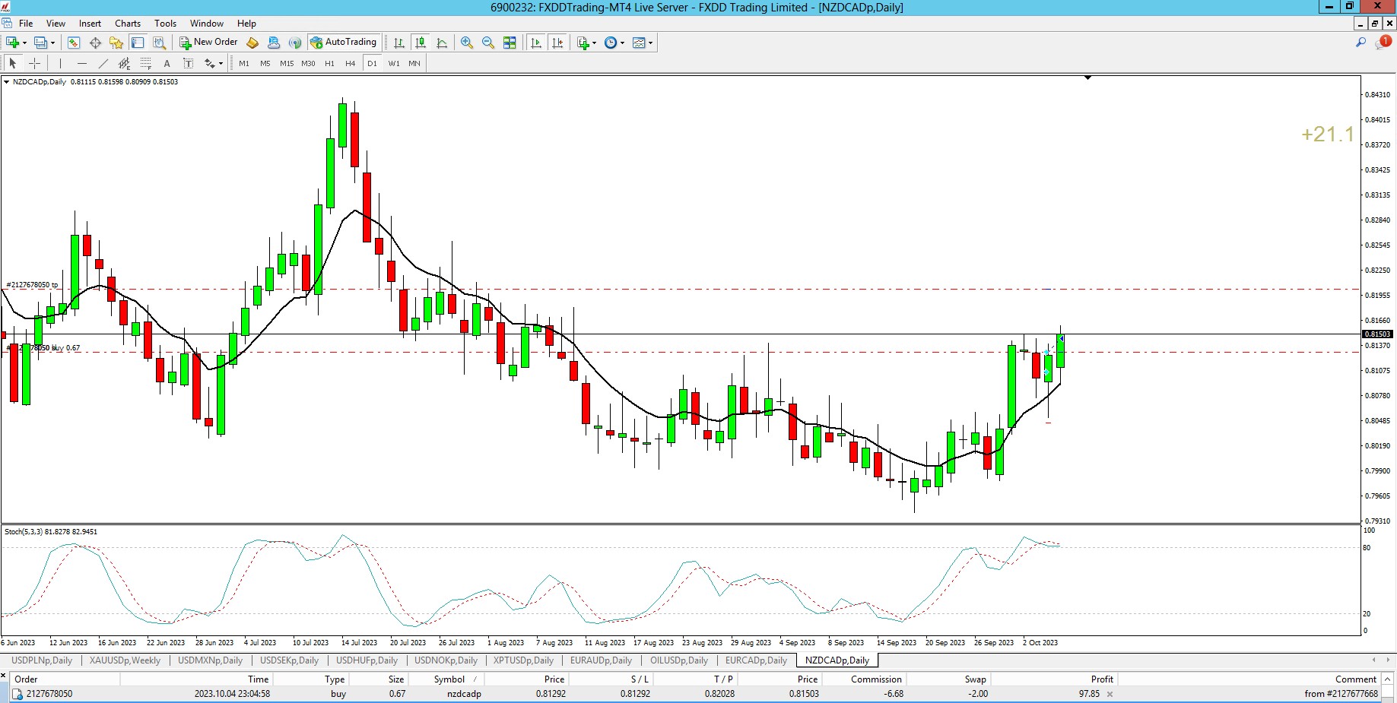Switch to EURAUDp,Daily chart tab
This screenshot has height=703, width=1397.
601,660
